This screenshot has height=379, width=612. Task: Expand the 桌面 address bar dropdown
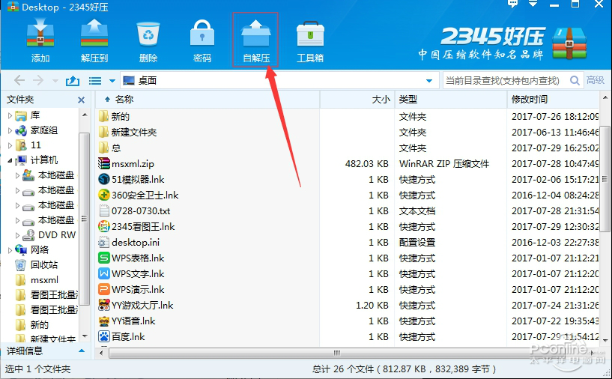(429, 81)
